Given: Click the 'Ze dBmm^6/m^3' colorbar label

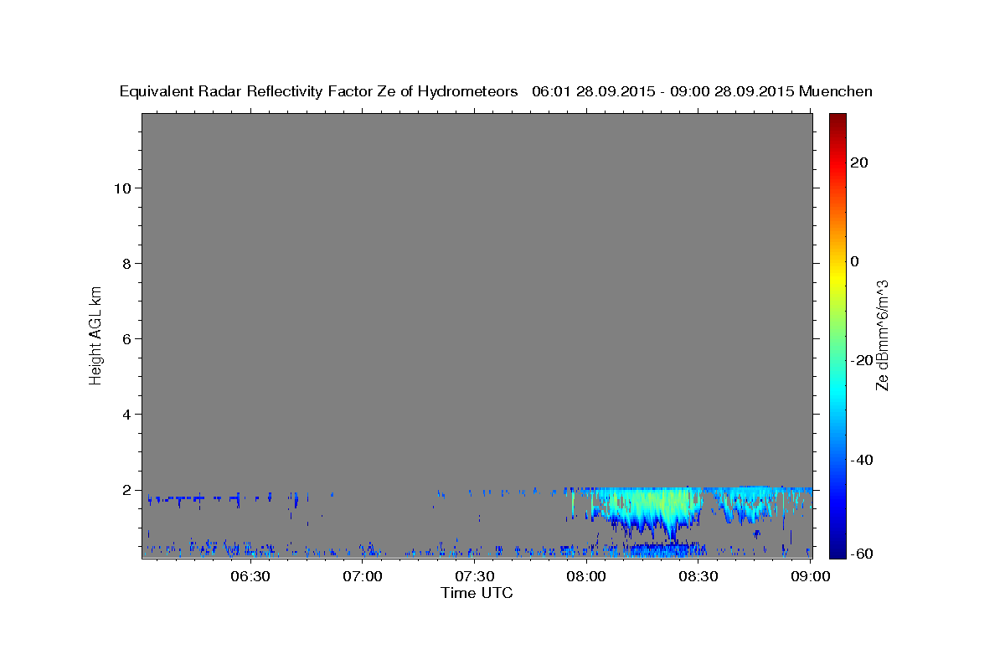Looking at the screenshot, I should pos(882,334).
